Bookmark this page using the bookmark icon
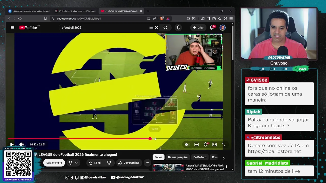The width and height of the screenshot is (326, 183). (x=46, y=19)
